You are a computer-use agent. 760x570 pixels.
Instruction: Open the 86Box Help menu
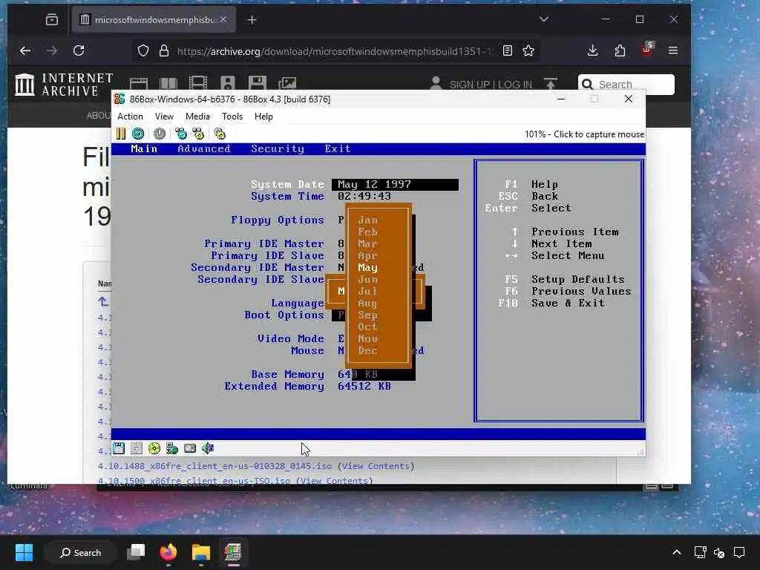[x=263, y=117]
